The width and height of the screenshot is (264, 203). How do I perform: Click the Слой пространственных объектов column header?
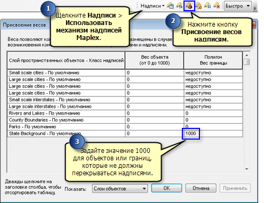coord(66,60)
